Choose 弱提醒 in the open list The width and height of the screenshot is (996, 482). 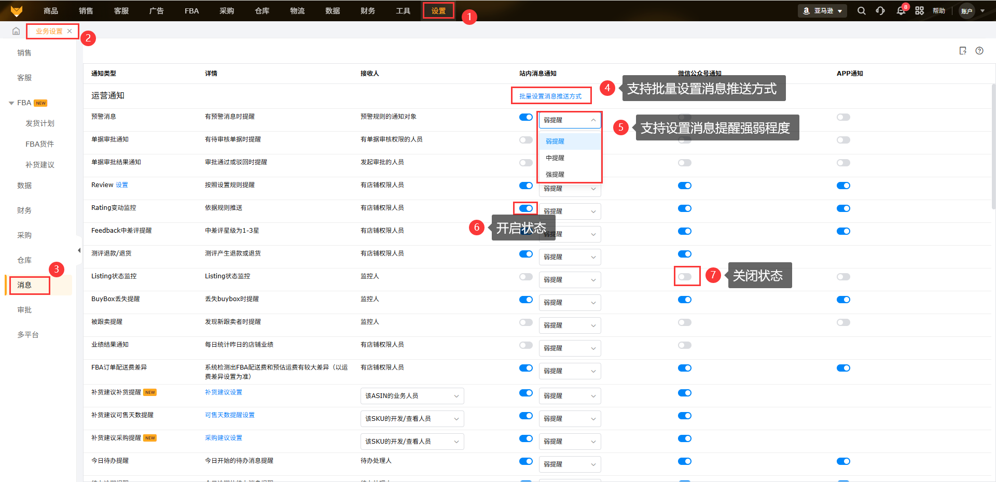570,141
